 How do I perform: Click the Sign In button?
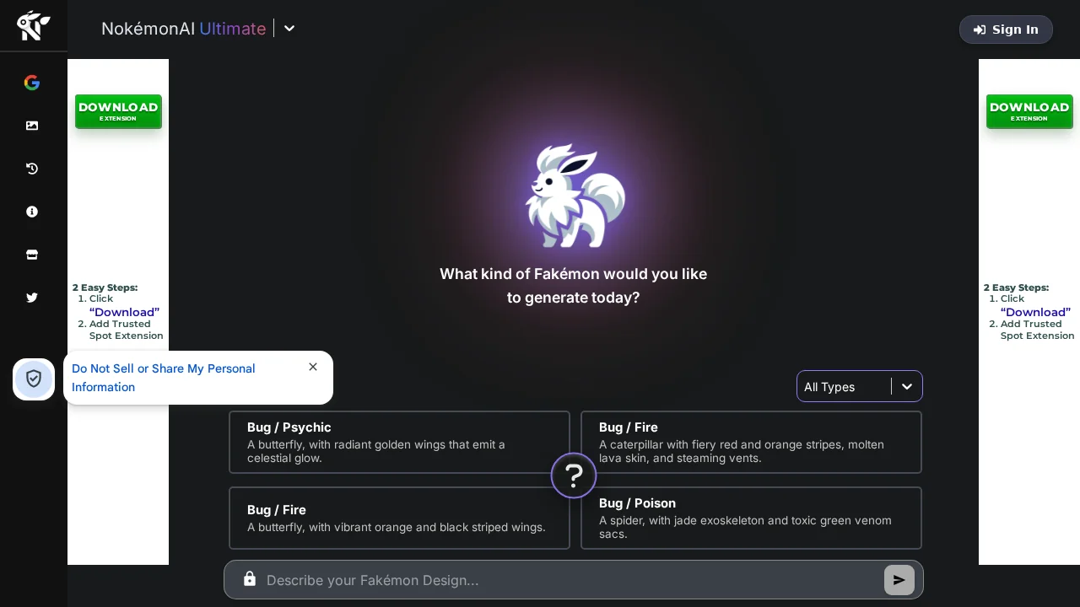pyautogui.click(x=1006, y=30)
